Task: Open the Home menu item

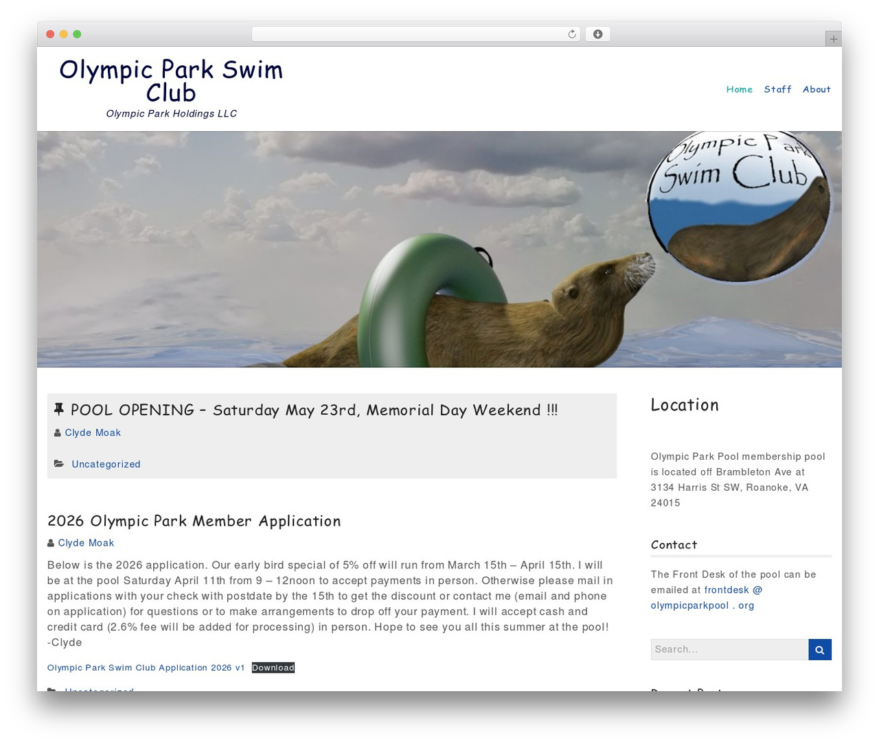Action: [x=739, y=89]
